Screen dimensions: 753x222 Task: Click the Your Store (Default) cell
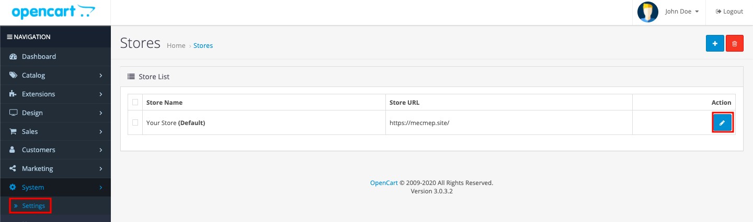264,123
